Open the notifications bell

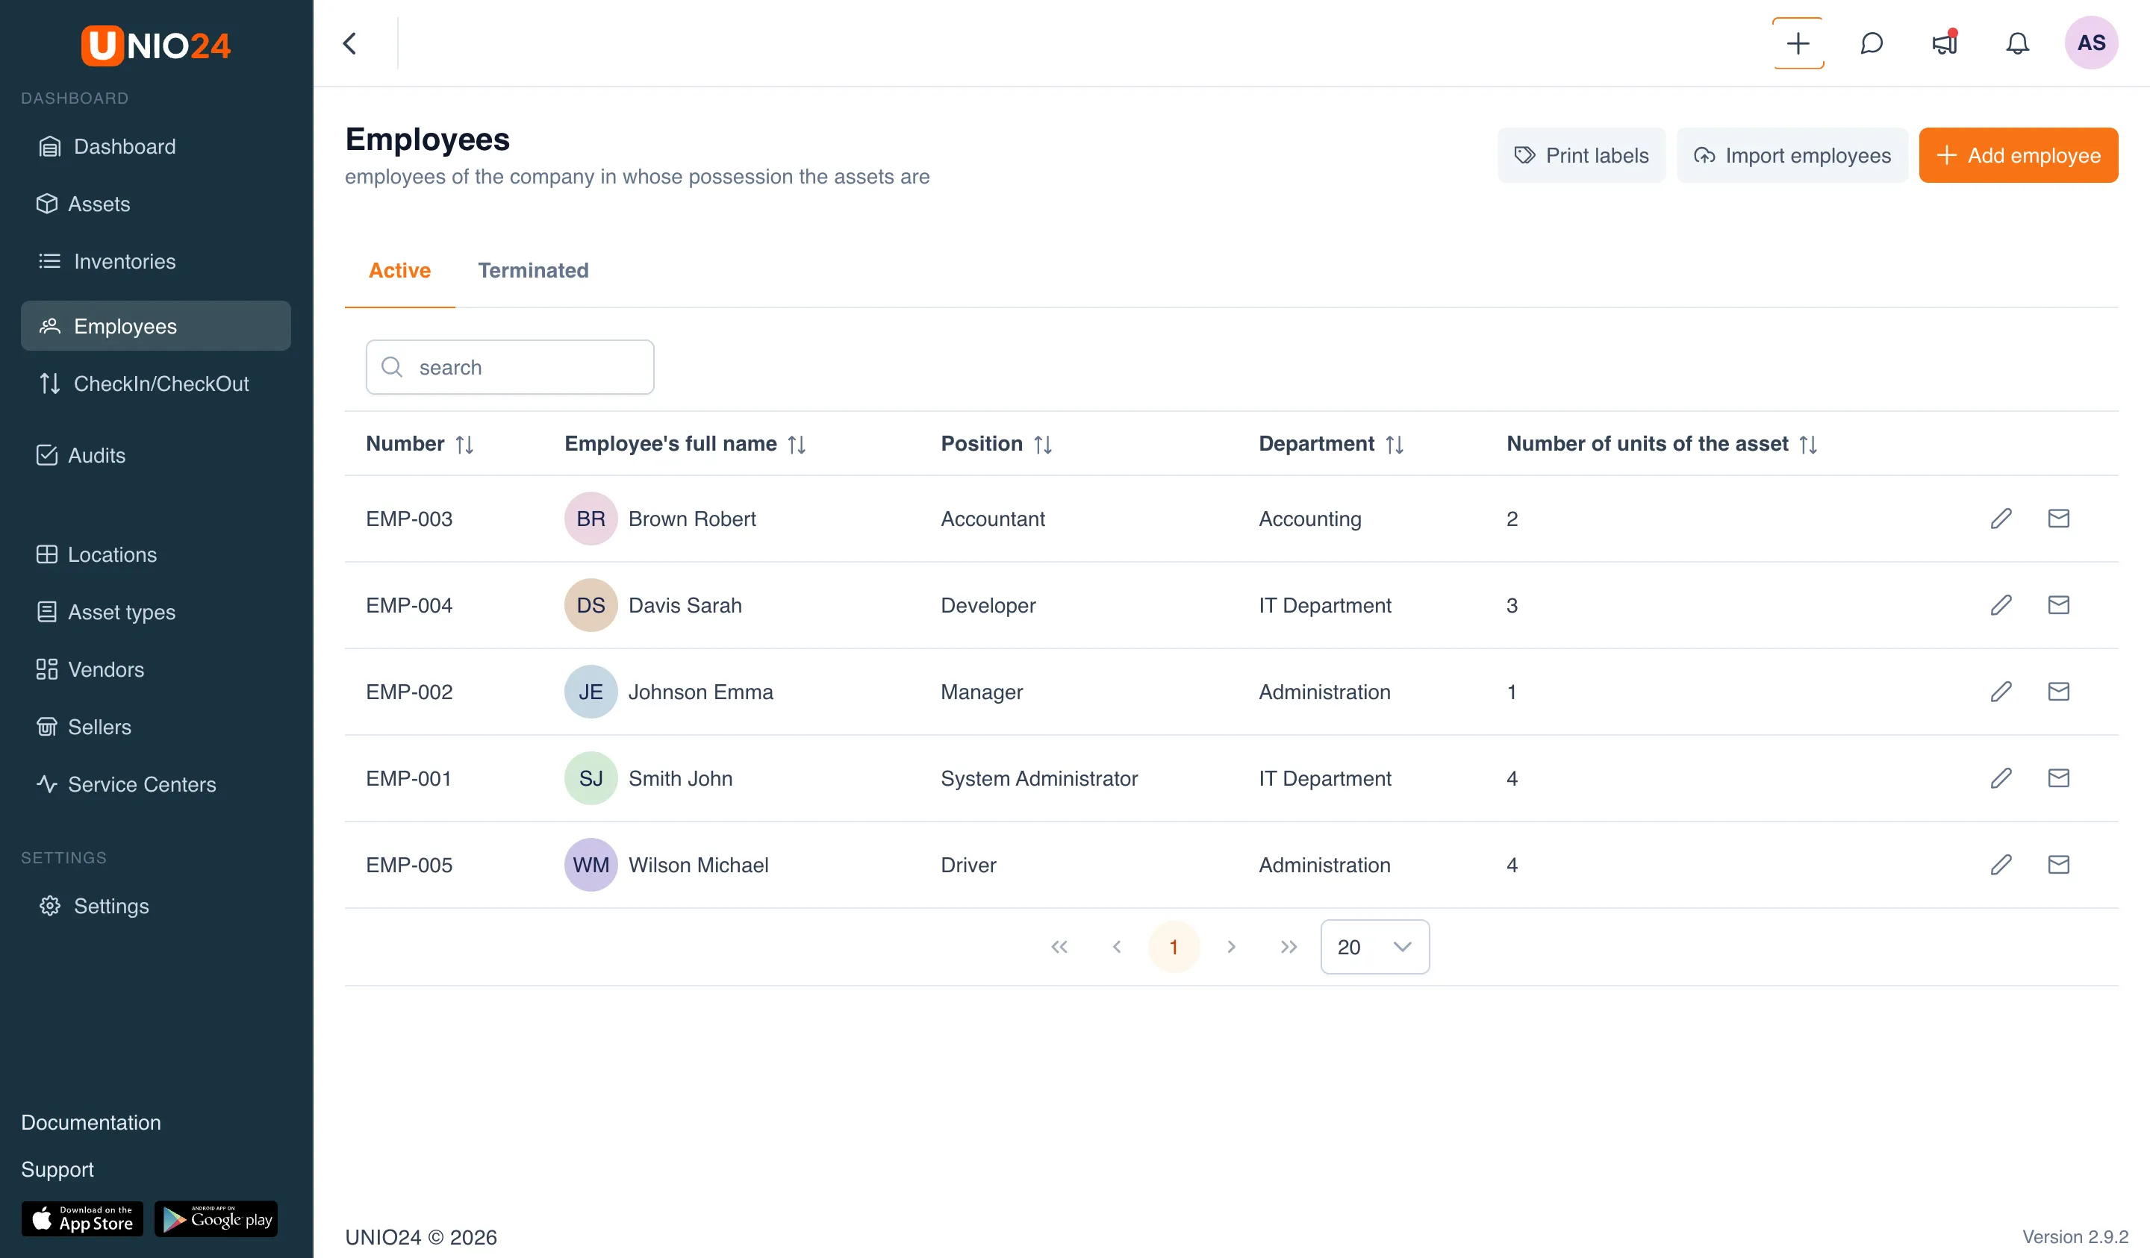pyautogui.click(x=2017, y=43)
